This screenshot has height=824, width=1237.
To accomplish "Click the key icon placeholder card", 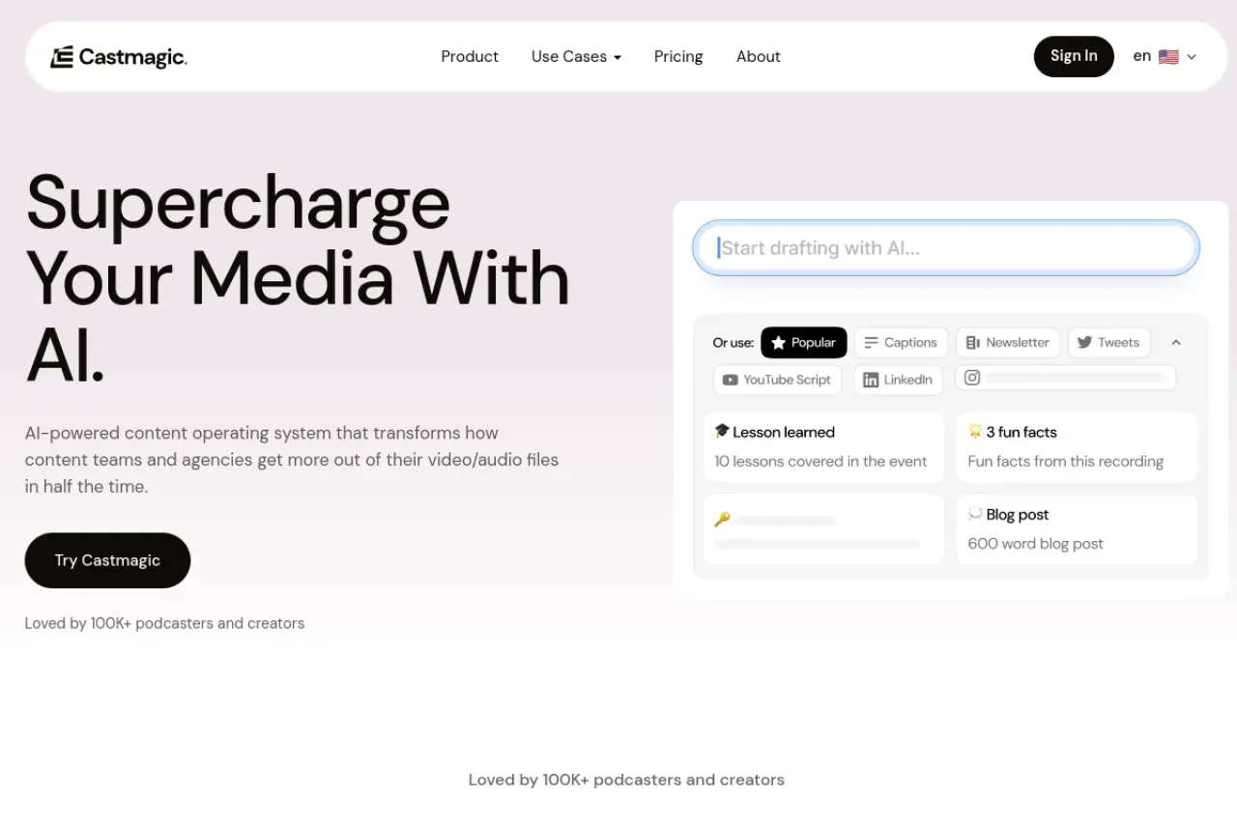I will pos(823,529).
